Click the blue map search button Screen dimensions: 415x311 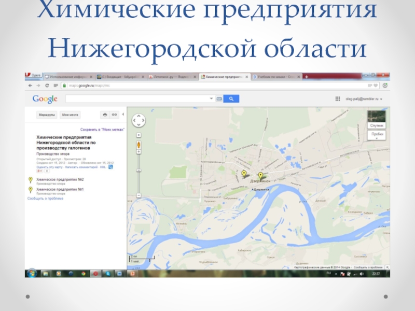tap(231, 98)
